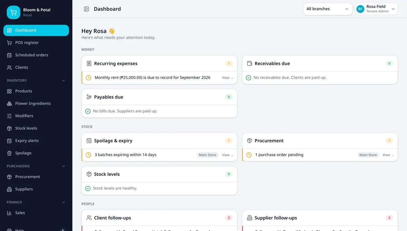Click 'No bills due. Suppliers are paid up.'
The width and height of the screenshot is (407, 231).
[x=125, y=111]
